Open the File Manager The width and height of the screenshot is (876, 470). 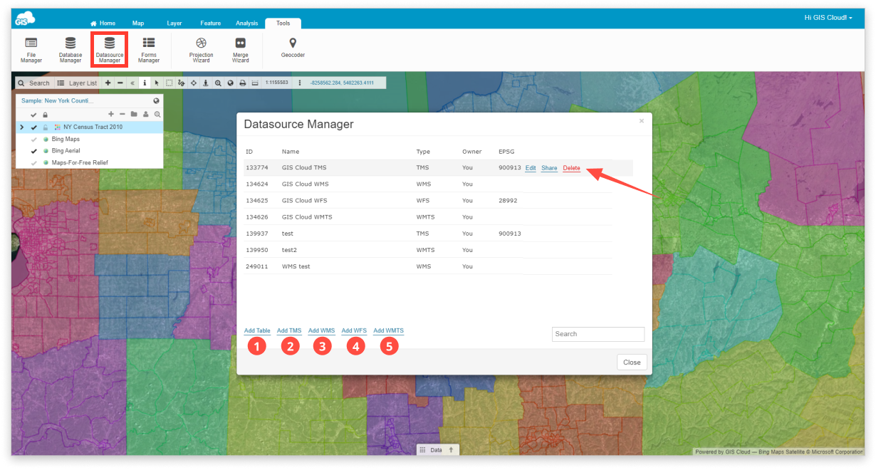click(31, 50)
